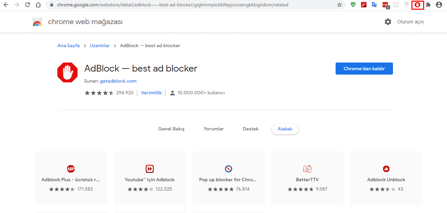Open the star rating next to 294.920
The width and height of the screenshot is (447, 213).
tap(99, 93)
